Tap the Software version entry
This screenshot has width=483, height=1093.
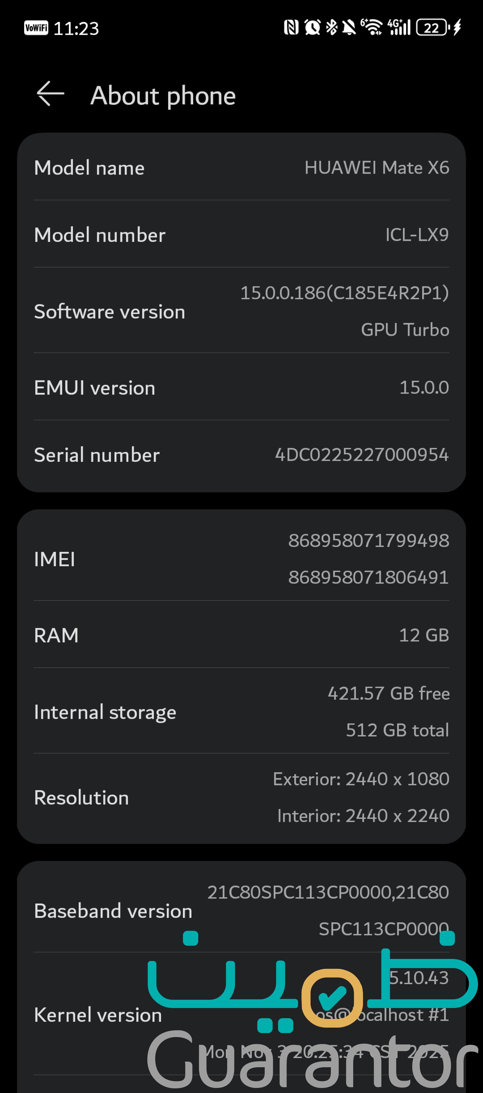[241, 311]
